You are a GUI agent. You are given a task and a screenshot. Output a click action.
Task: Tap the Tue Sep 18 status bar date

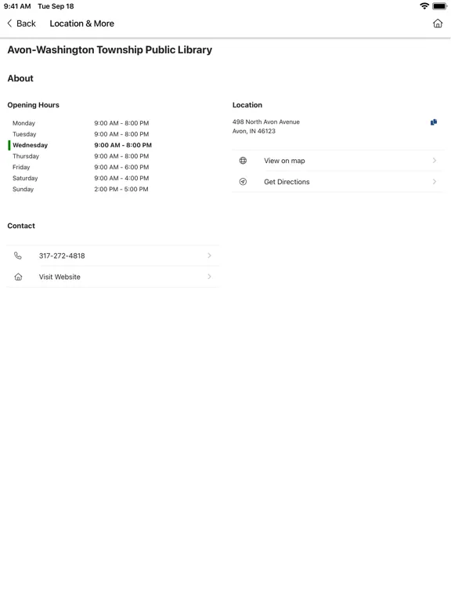tap(56, 6)
